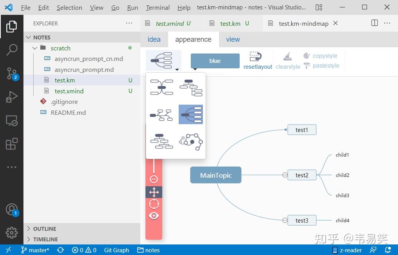This screenshot has width=398, height=255.
Task: Open Run and Debug view
Action: click(12, 97)
